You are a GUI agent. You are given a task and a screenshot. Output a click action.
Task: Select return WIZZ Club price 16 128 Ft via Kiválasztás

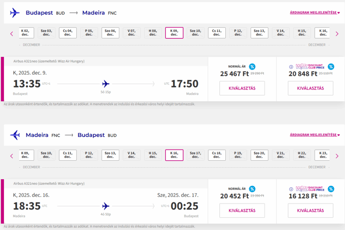pyautogui.click(x=310, y=210)
